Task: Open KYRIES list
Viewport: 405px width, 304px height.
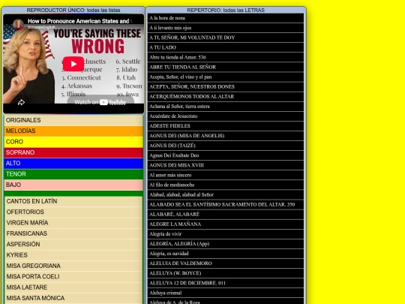Action: (x=73, y=255)
